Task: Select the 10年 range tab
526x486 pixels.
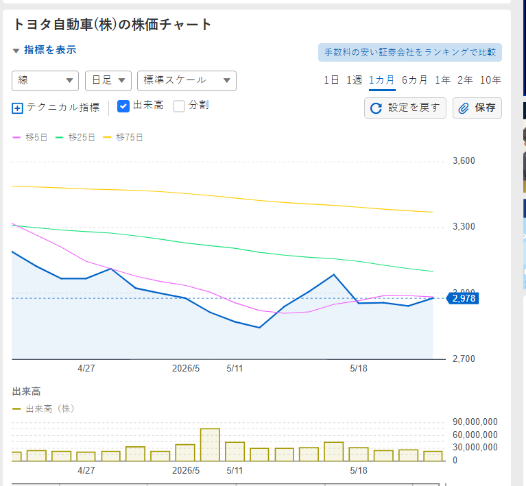Action: pos(490,80)
